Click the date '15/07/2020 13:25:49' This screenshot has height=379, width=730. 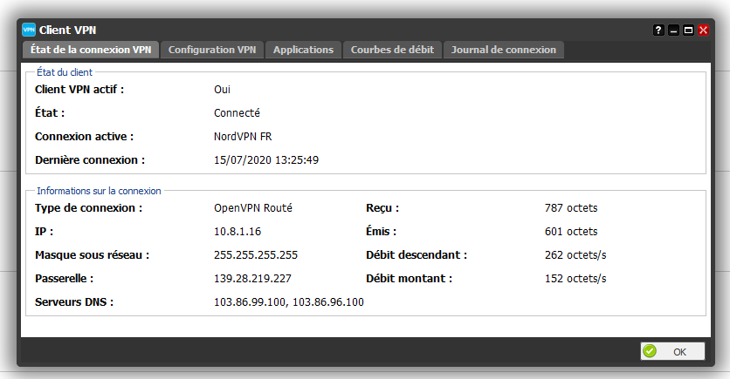click(266, 160)
